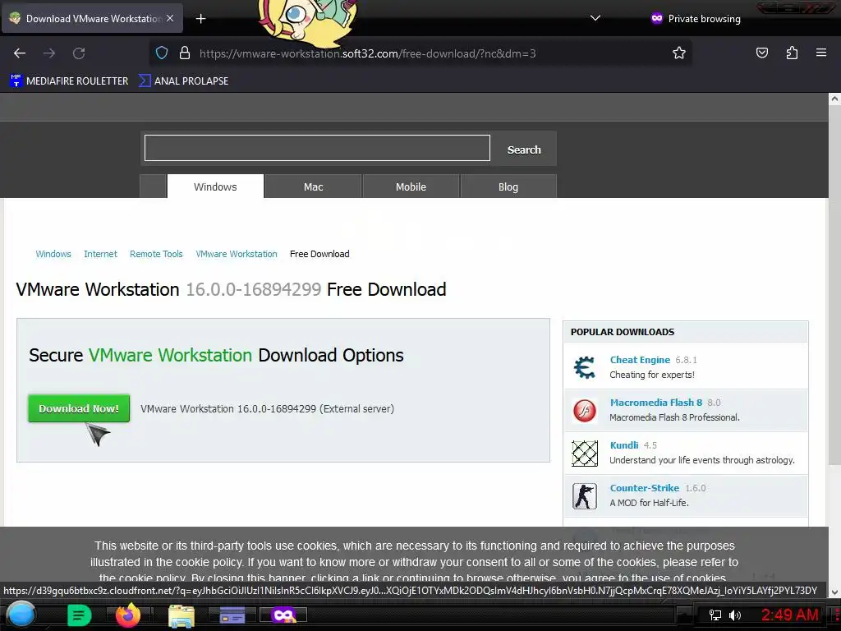Click the forward navigation arrow
841x631 pixels.
[x=49, y=53]
